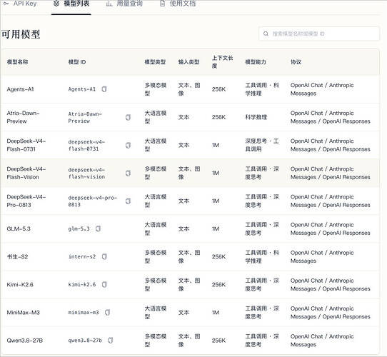Viewport: 387px width, 357px height.
Task: Click 大语言模型 type for MiniMax-M3
Action: 156,312
